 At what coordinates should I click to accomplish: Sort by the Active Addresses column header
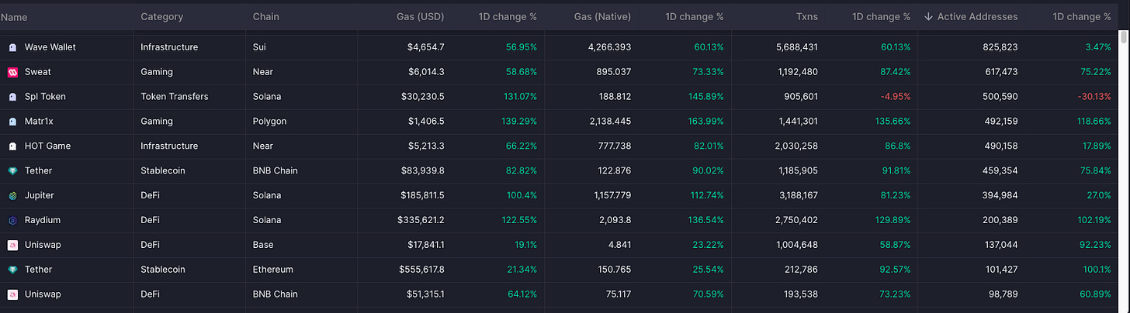(977, 17)
